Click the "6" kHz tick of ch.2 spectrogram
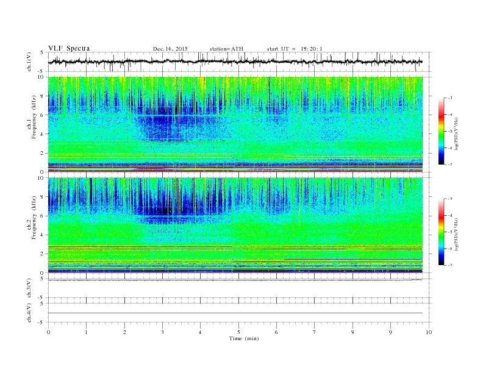483x373 pixels. (43, 216)
